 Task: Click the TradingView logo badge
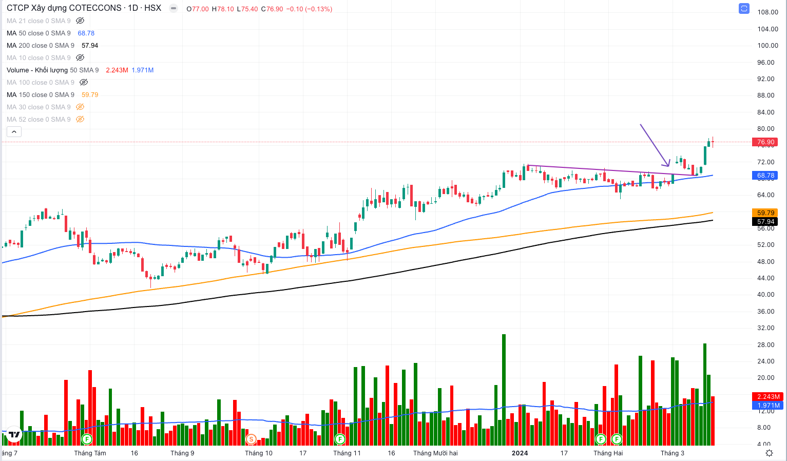pos(14,434)
